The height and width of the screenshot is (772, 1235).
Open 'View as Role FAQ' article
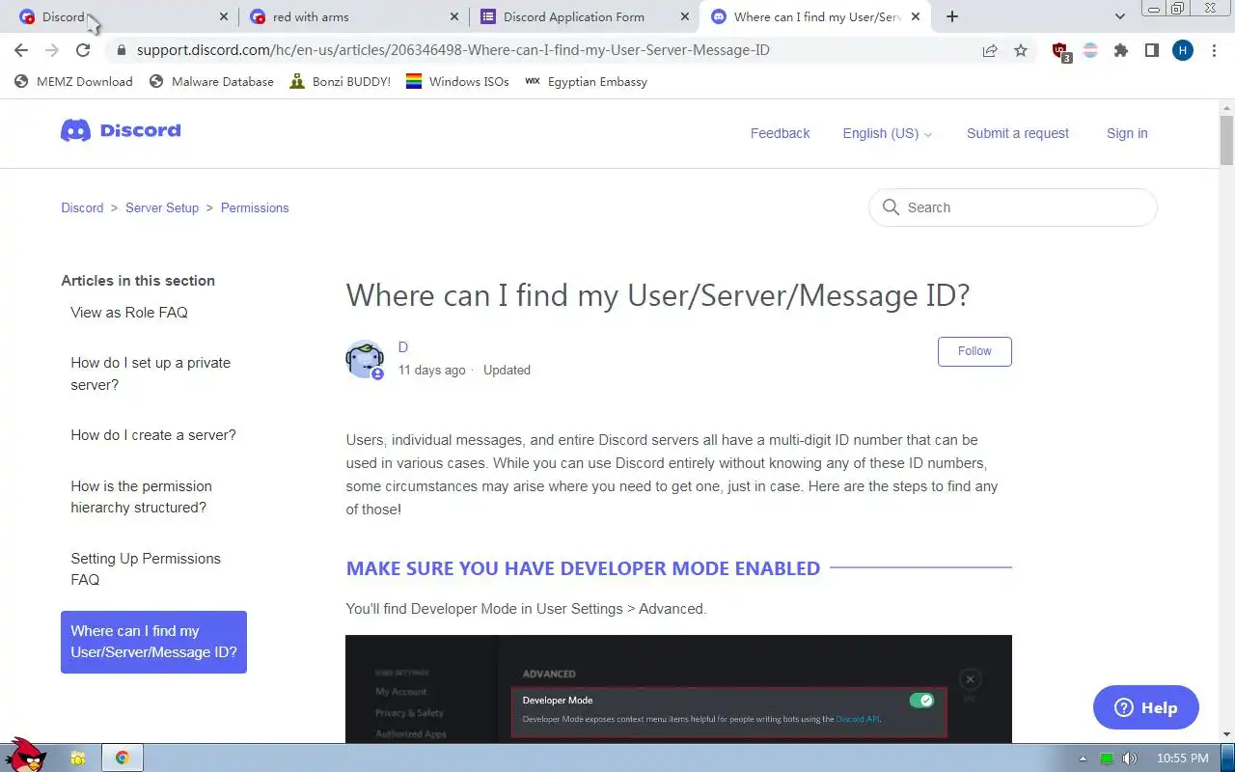129,313
